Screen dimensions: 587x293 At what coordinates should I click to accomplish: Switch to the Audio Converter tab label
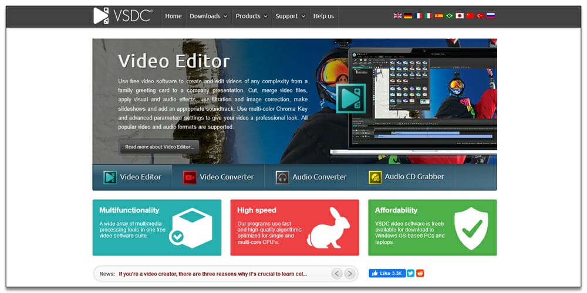(319, 177)
